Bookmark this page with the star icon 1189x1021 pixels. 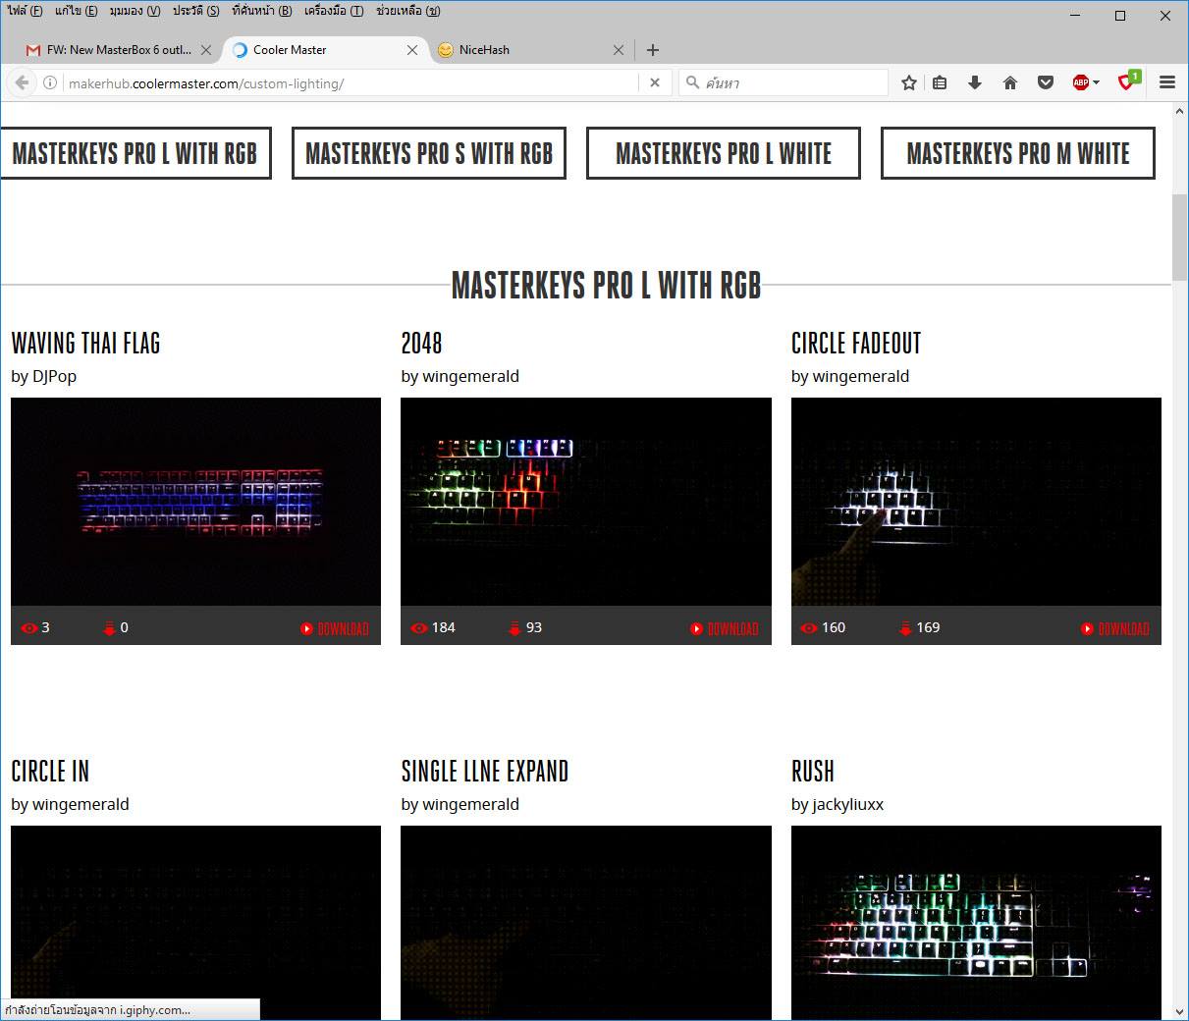(909, 83)
